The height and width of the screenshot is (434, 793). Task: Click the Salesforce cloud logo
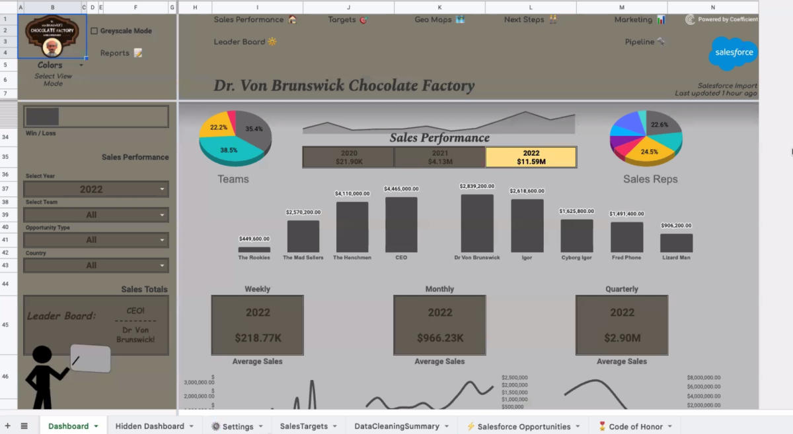pos(733,53)
